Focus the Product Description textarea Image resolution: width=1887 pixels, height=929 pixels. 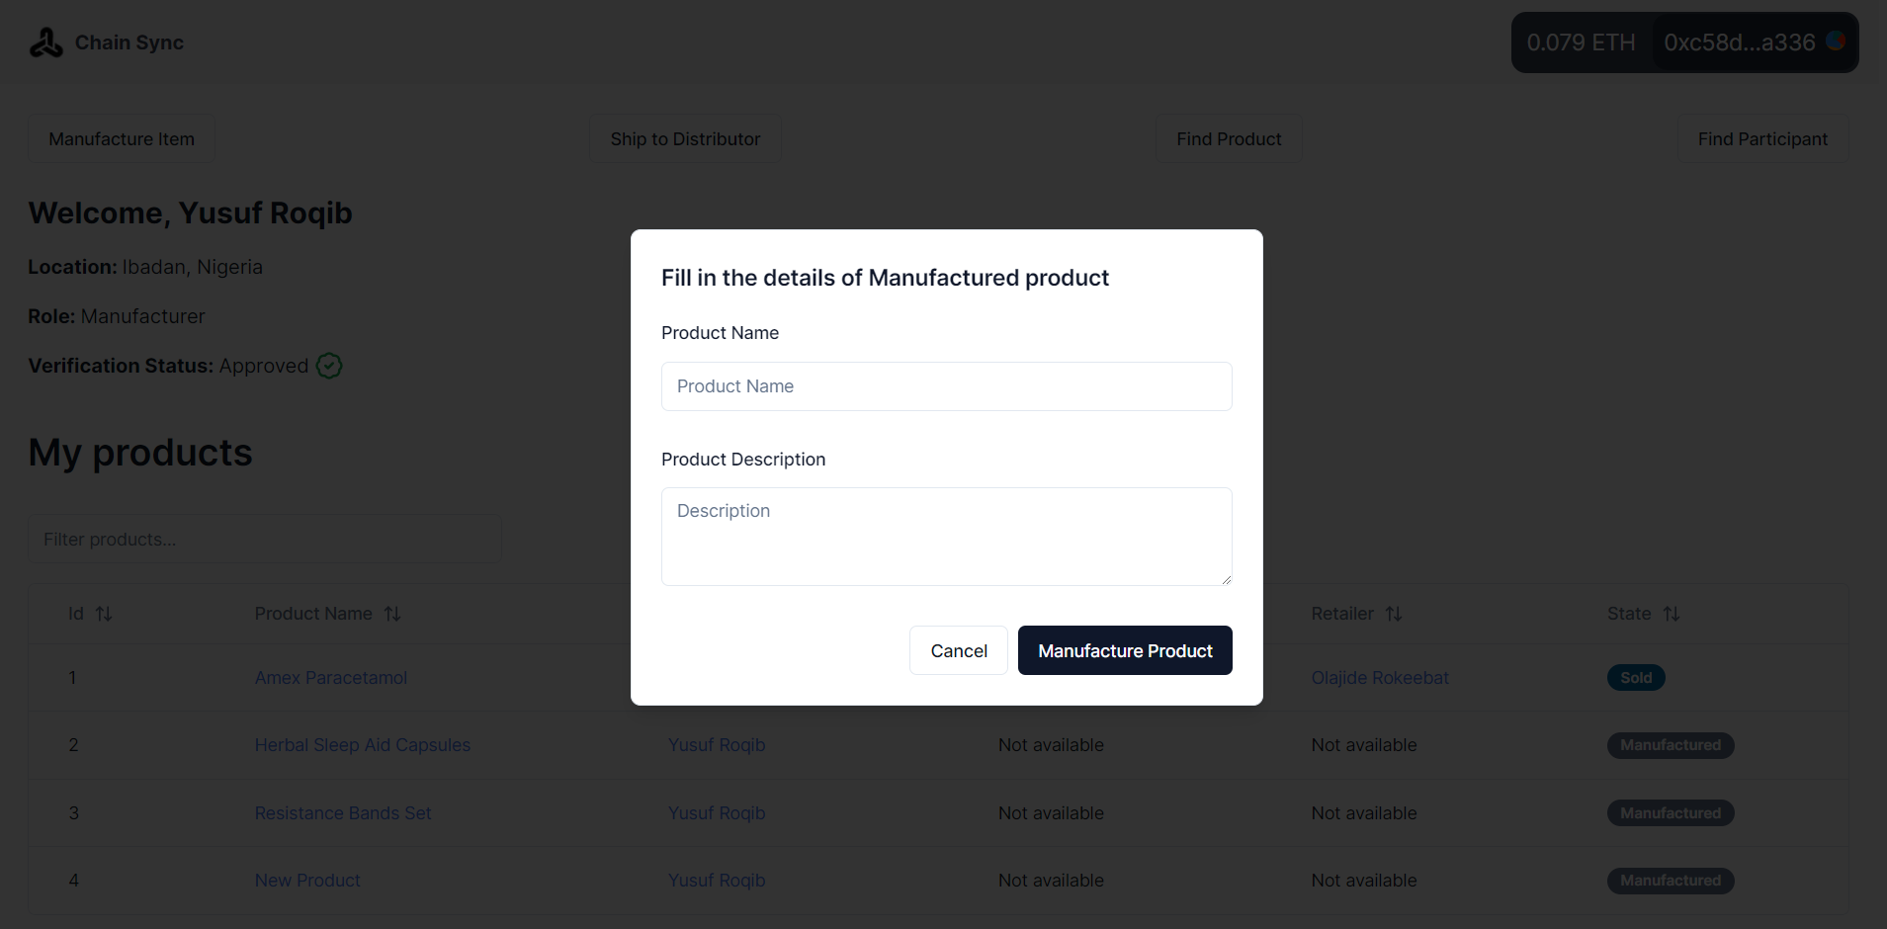[x=947, y=537]
